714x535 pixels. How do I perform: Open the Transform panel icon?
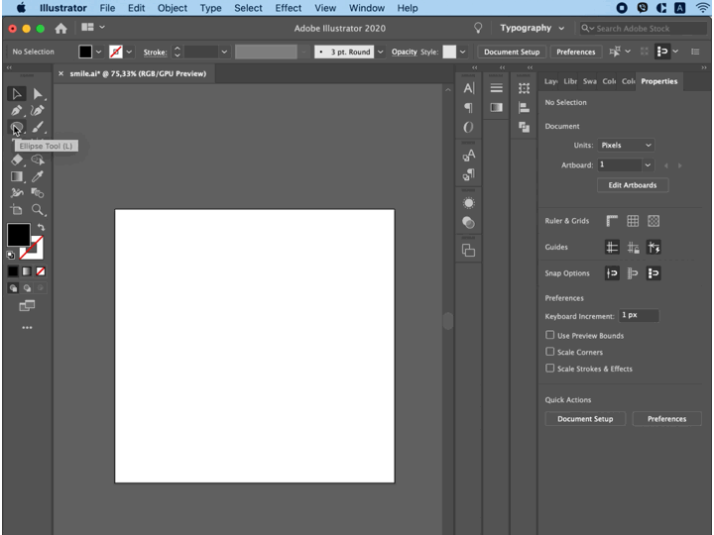tap(525, 88)
